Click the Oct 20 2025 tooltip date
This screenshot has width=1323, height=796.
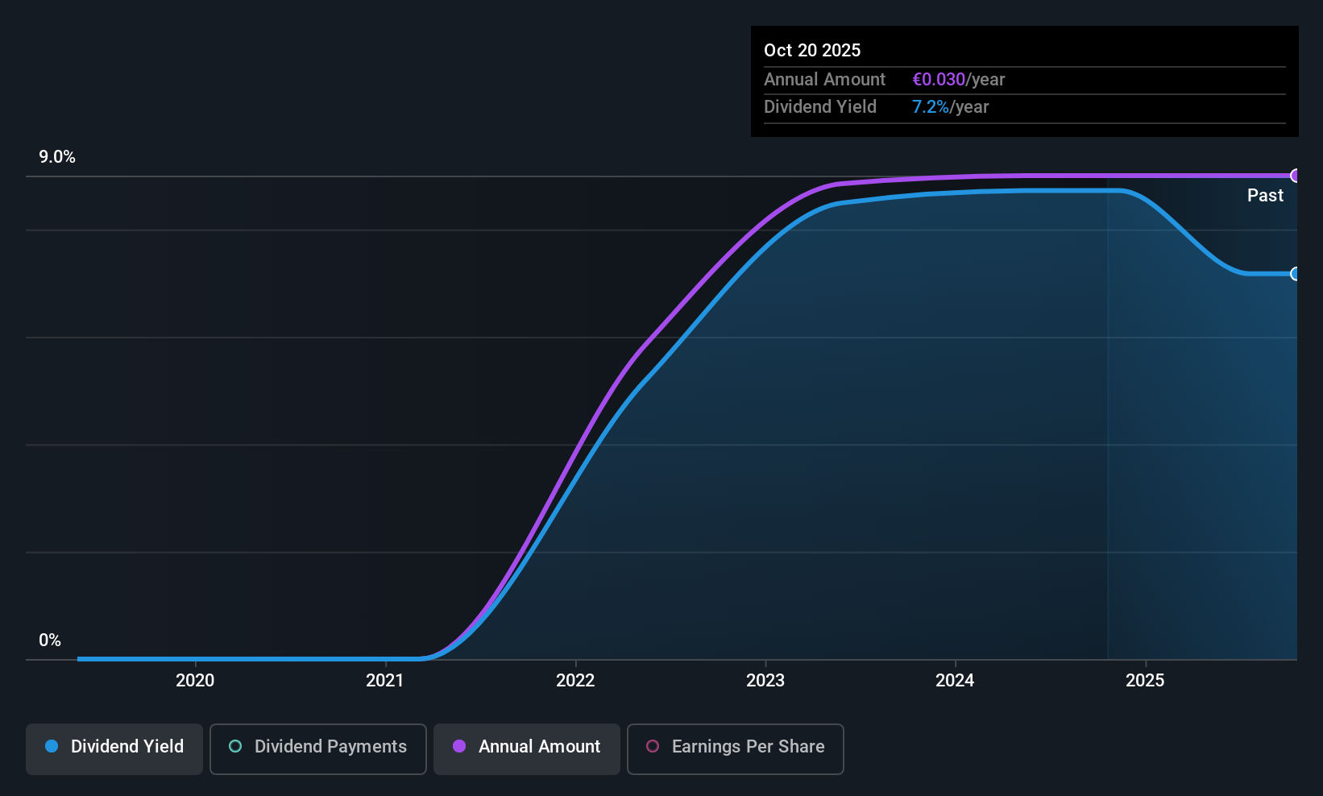[x=812, y=50]
